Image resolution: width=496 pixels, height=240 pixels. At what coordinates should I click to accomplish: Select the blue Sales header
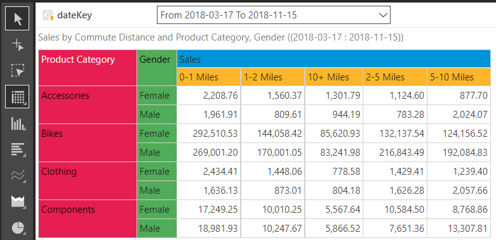pos(333,59)
